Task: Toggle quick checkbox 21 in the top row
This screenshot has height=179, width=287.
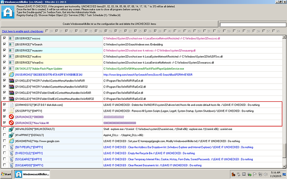Action: pyautogui.click(x=116, y=31)
